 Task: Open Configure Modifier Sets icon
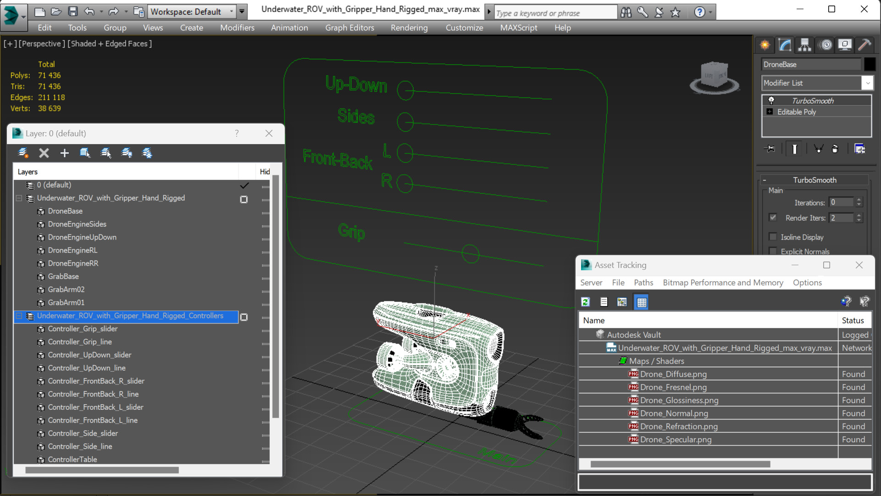pyautogui.click(x=860, y=149)
